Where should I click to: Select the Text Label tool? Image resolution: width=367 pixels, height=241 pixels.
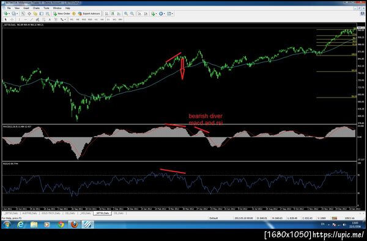(56, 20)
